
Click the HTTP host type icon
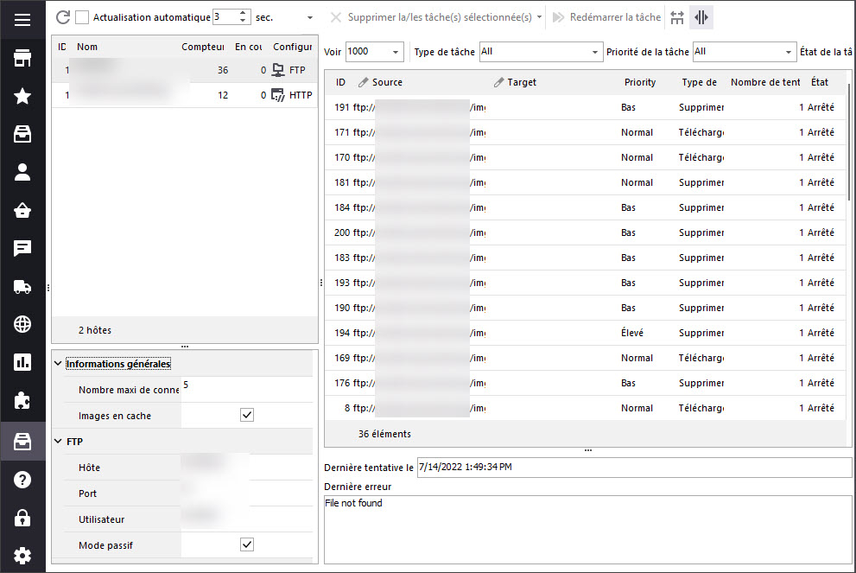(x=278, y=95)
